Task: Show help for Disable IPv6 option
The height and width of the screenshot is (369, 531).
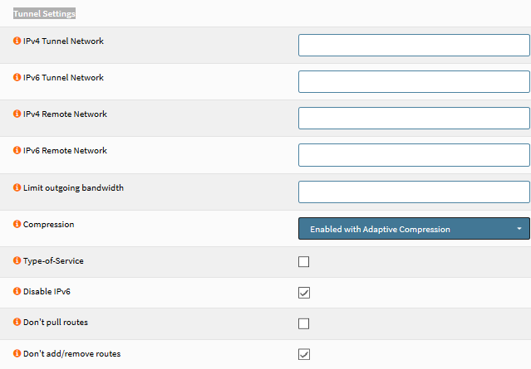Action: 17,291
